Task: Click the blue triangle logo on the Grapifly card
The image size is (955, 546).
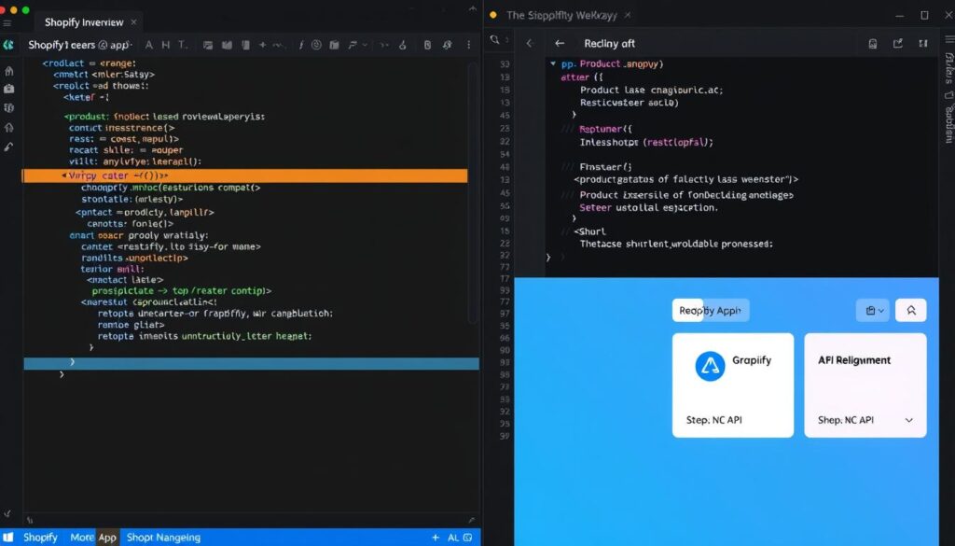Action: click(x=710, y=366)
